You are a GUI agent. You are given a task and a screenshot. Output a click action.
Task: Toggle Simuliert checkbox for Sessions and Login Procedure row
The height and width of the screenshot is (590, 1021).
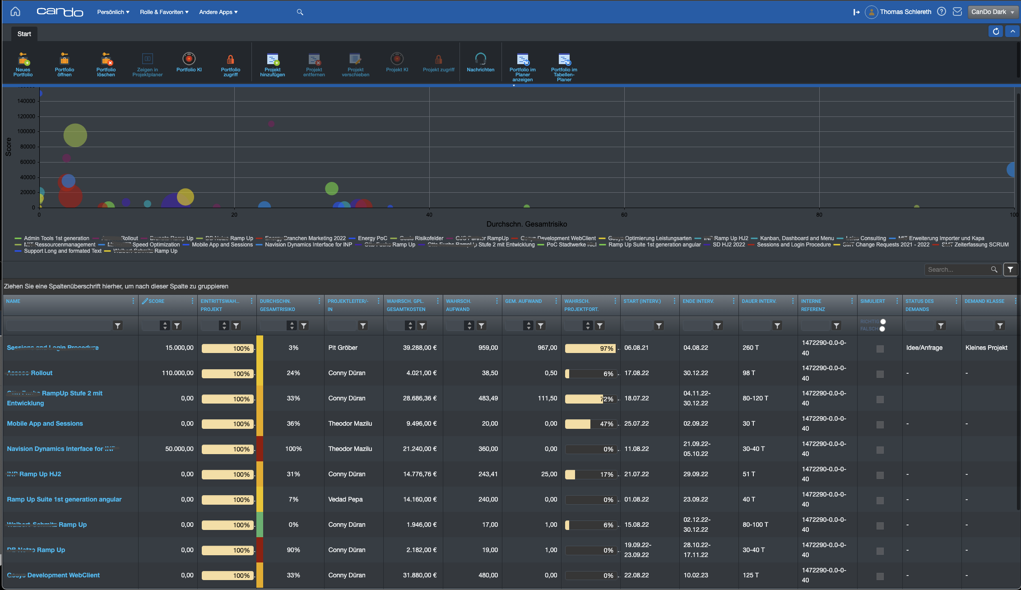880,349
